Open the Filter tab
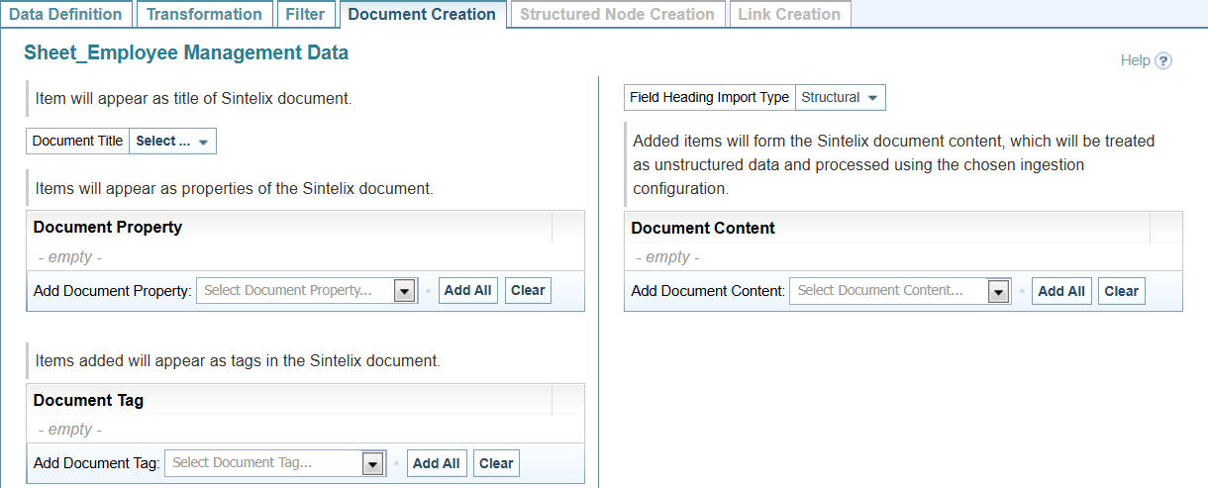The height and width of the screenshot is (488, 1208). 304,14
